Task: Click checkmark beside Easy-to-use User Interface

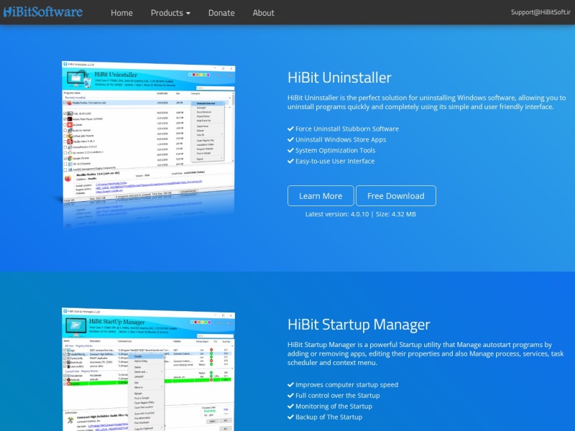Action: click(291, 161)
